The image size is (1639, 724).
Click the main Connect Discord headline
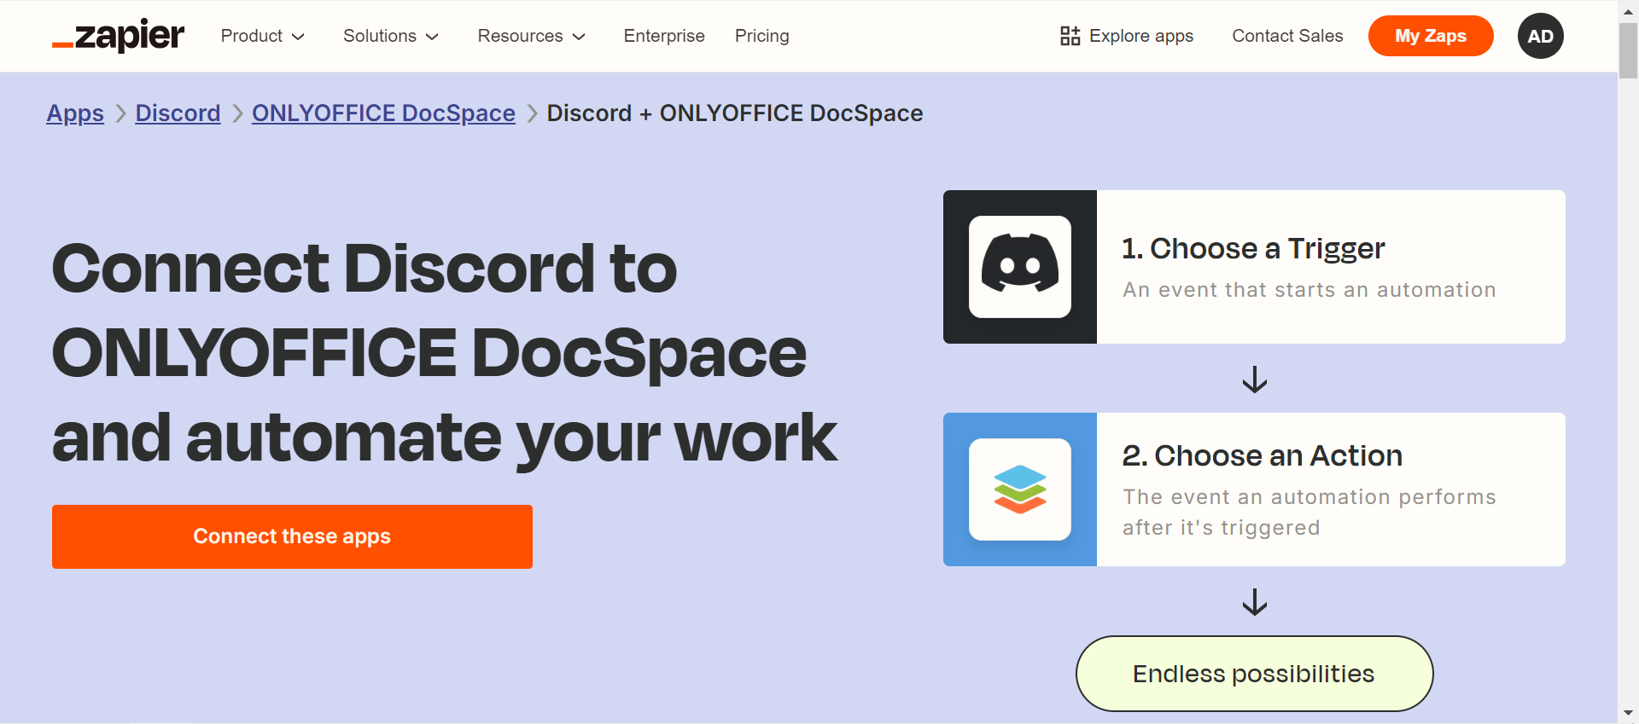444,352
